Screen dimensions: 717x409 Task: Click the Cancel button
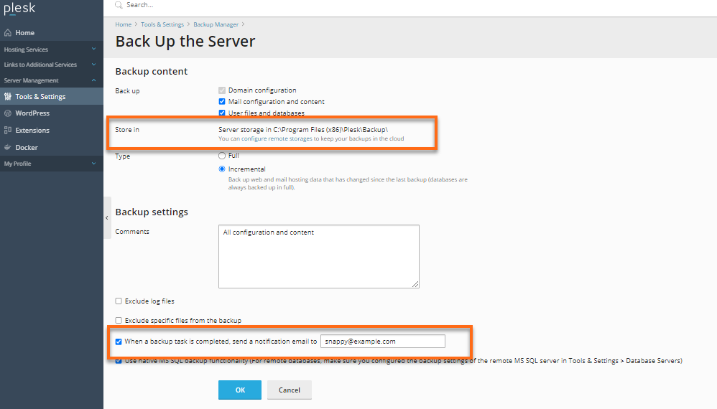(290, 390)
